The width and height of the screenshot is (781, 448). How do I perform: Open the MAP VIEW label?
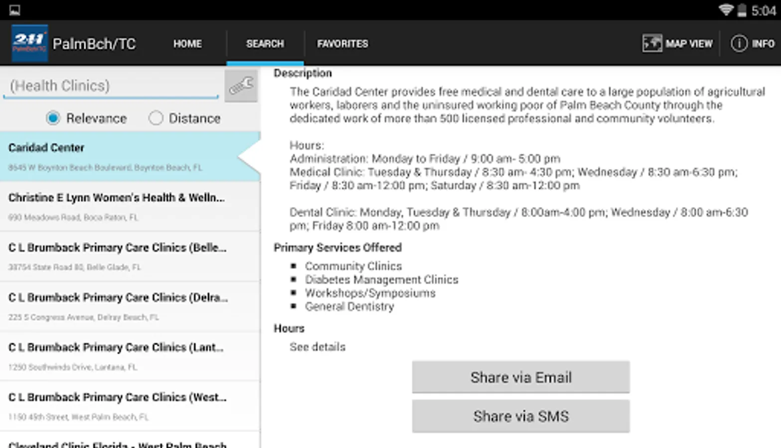[x=689, y=44]
